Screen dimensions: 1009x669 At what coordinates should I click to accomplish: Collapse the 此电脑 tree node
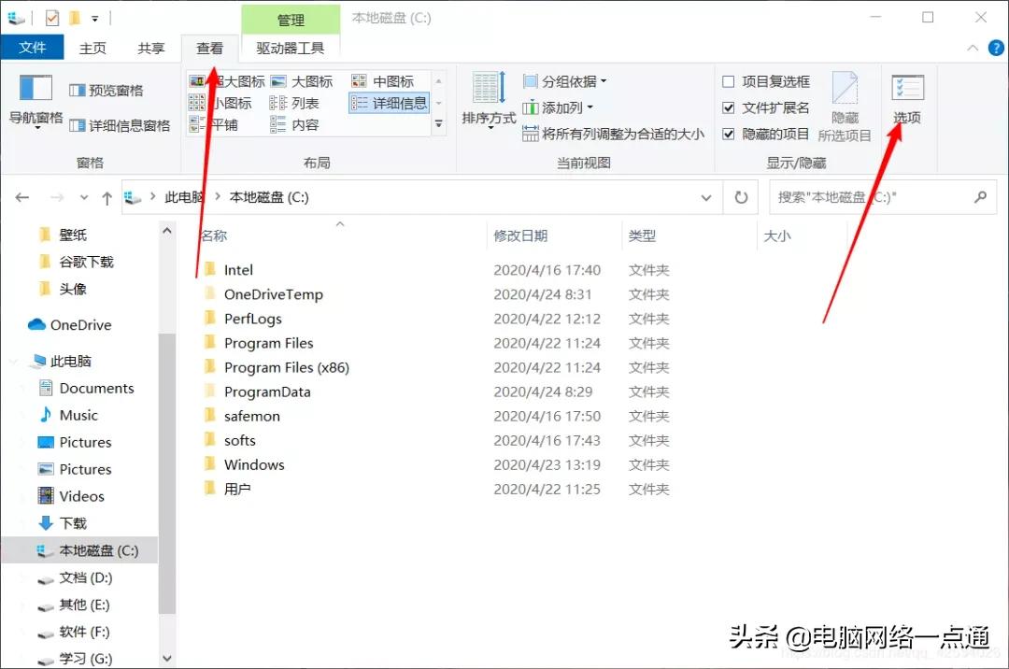pos(13,361)
